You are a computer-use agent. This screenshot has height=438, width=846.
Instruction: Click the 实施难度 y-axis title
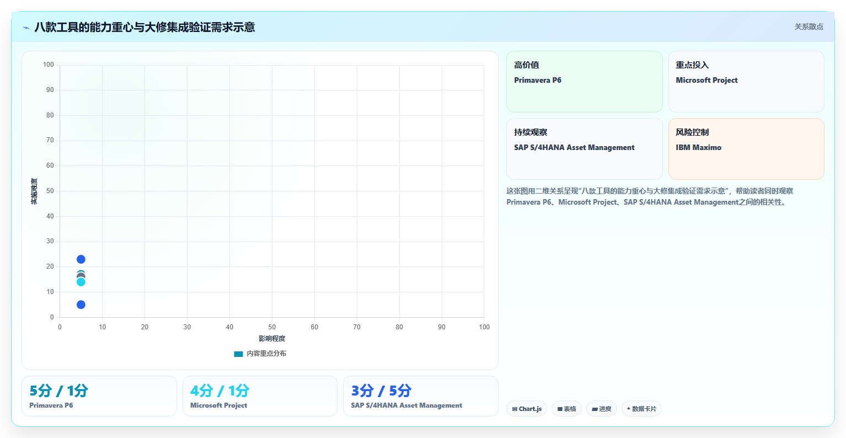(34, 191)
